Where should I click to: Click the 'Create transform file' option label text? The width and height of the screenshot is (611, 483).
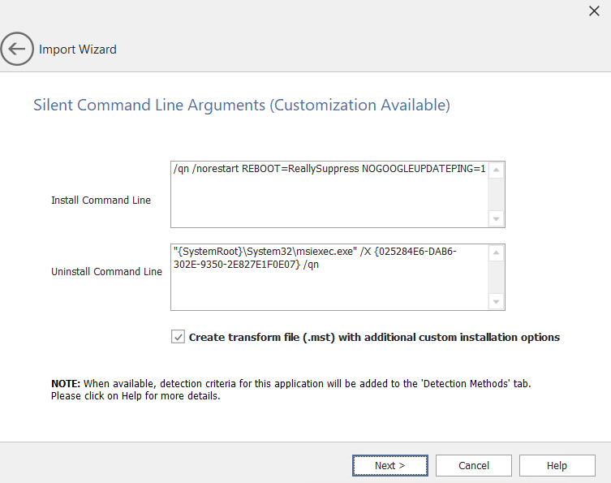click(374, 337)
